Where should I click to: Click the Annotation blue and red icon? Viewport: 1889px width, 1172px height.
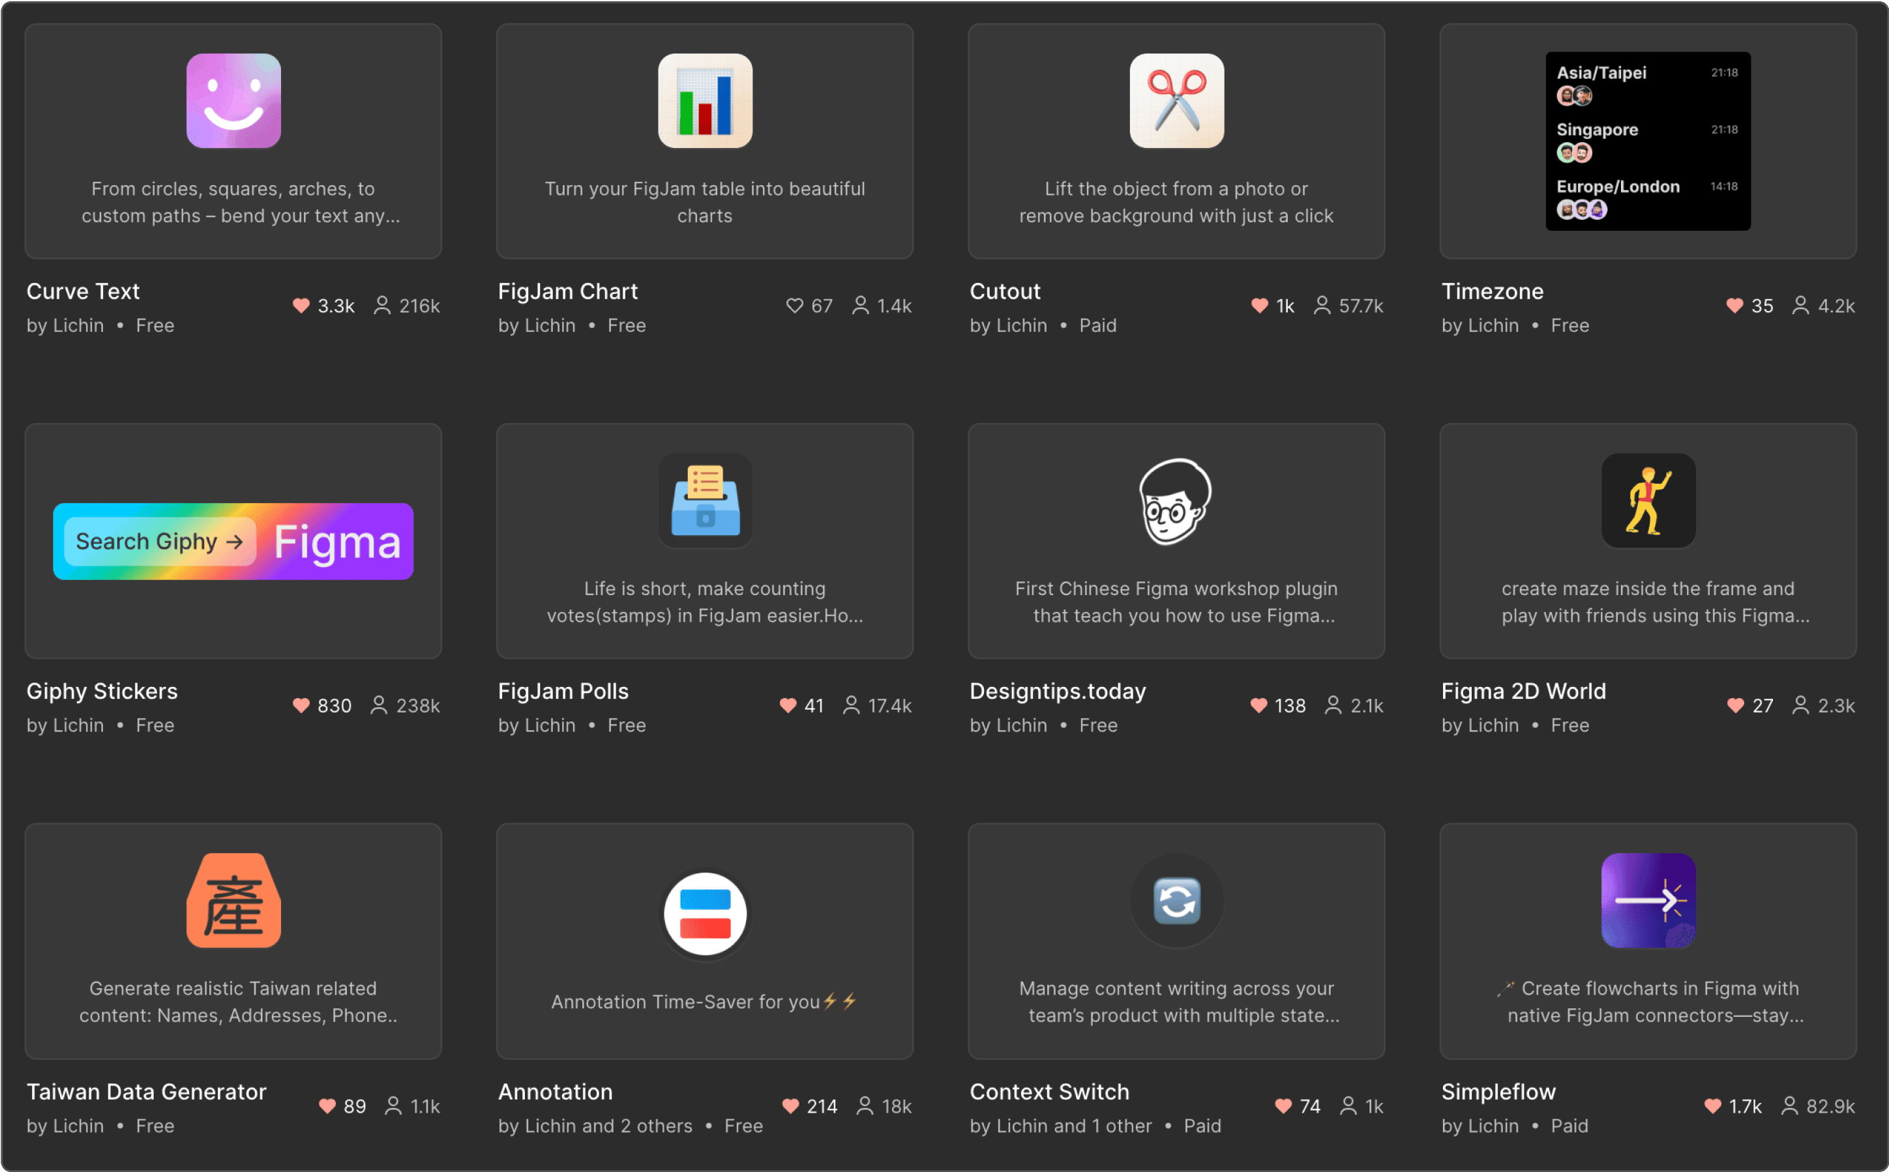click(x=705, y=915)
